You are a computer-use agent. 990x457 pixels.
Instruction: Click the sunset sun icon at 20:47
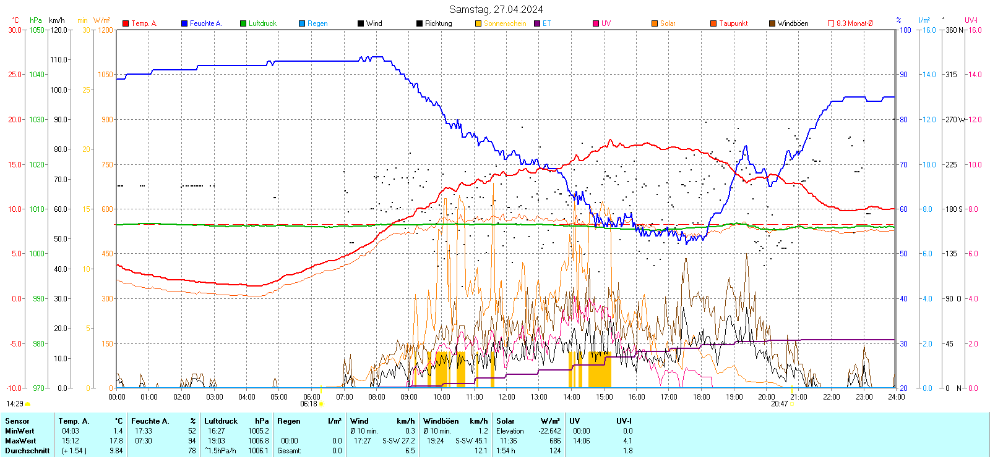tap(793, 404)
